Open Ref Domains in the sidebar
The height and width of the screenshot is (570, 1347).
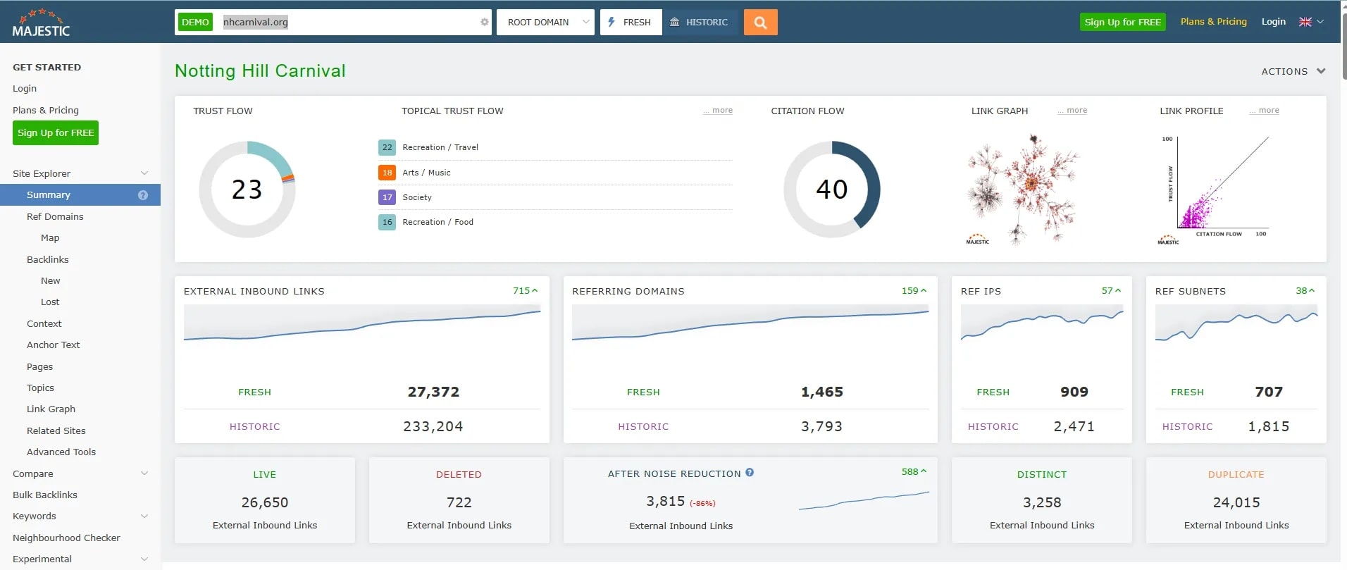point(55,216)
